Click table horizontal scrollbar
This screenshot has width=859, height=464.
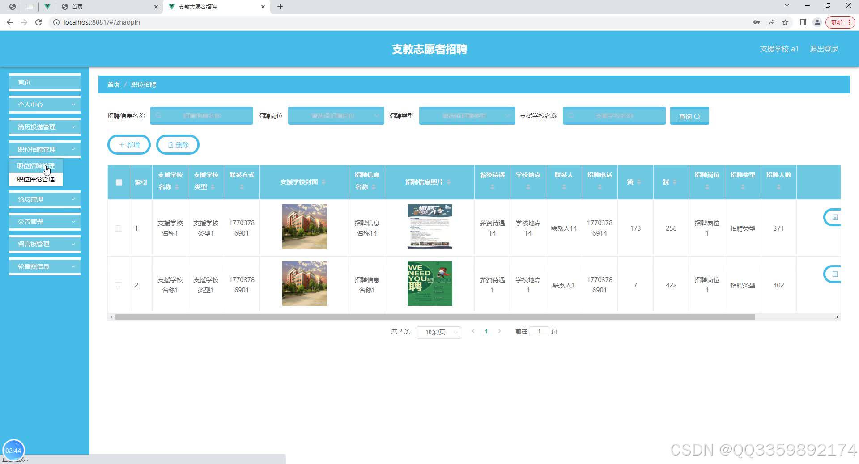pyautogui.click(x=435, y=317)
